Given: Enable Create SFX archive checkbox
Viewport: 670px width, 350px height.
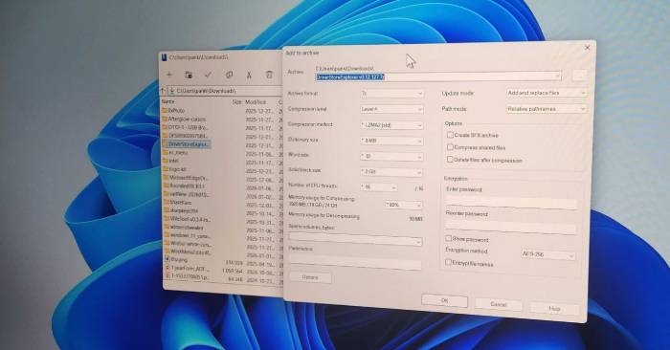Looking at the screenshot, I should [x=450, y=135].
